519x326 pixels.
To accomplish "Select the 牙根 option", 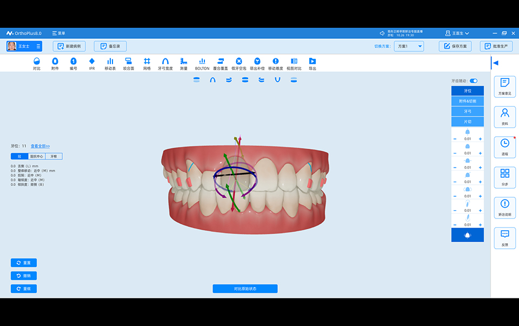I will 54,156.
